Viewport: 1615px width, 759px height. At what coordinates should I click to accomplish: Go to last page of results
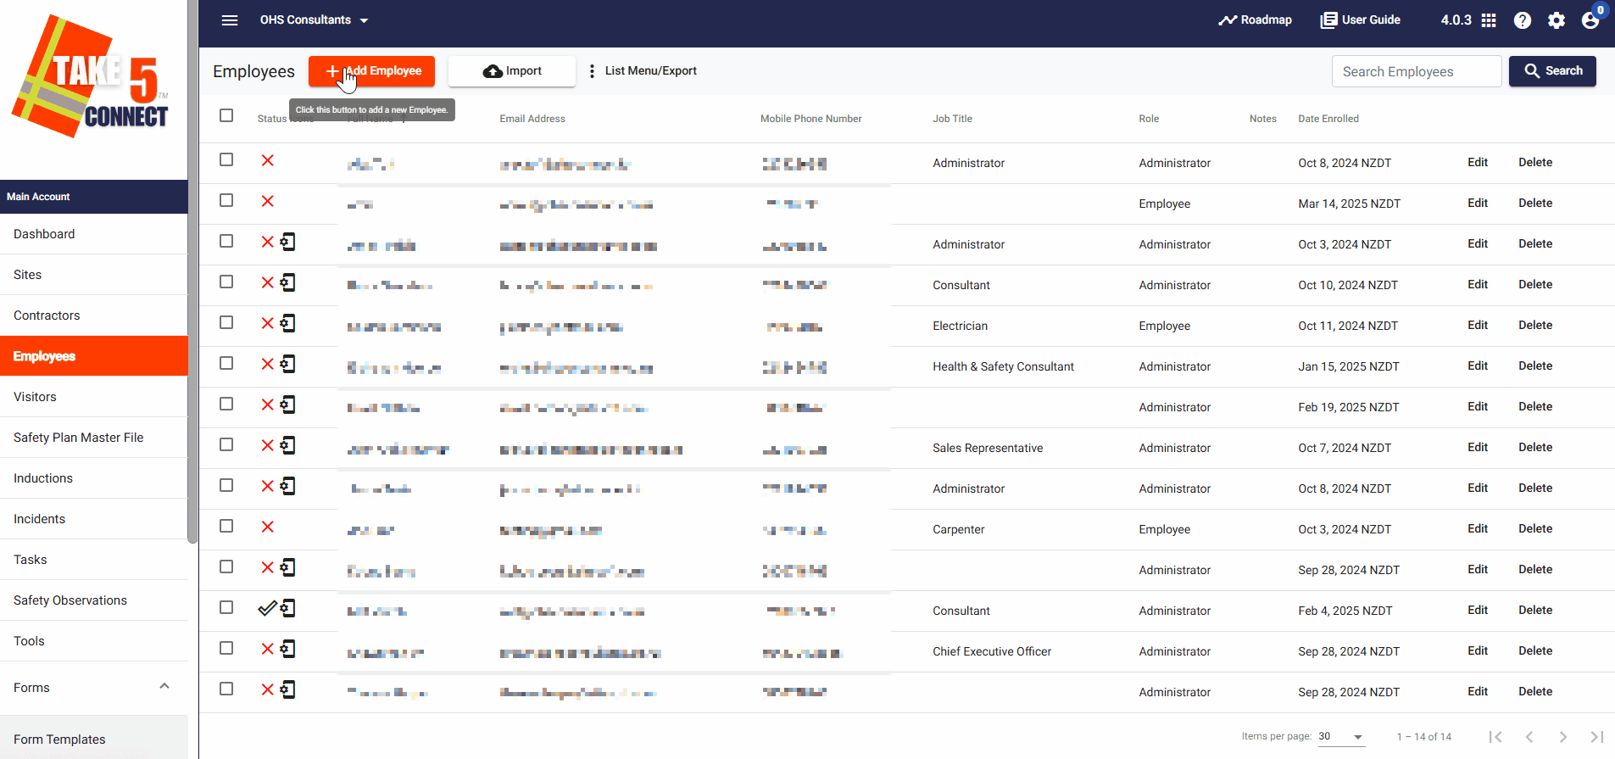[1597, 737]
